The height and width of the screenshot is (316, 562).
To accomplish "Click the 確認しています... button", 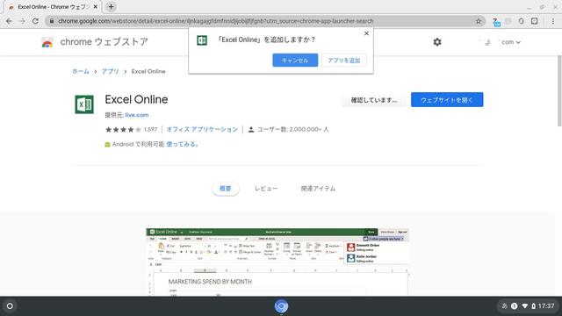I will click(x=374, y=100).
